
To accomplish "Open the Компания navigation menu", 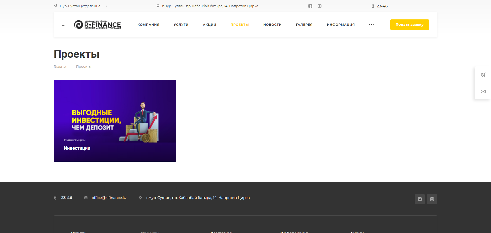I will 148,25.
